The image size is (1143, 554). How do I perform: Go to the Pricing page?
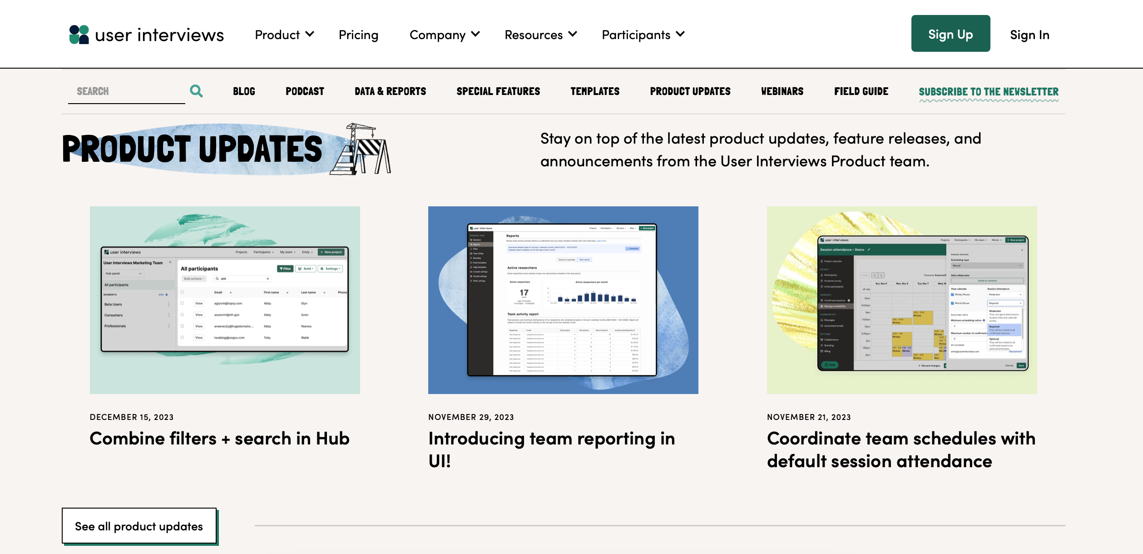[358, 35]
